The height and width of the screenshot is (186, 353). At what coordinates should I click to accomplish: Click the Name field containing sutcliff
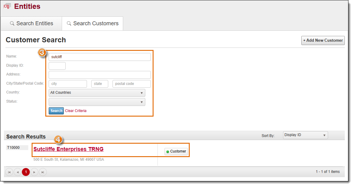pyautogui.click(x=99, y=57)
